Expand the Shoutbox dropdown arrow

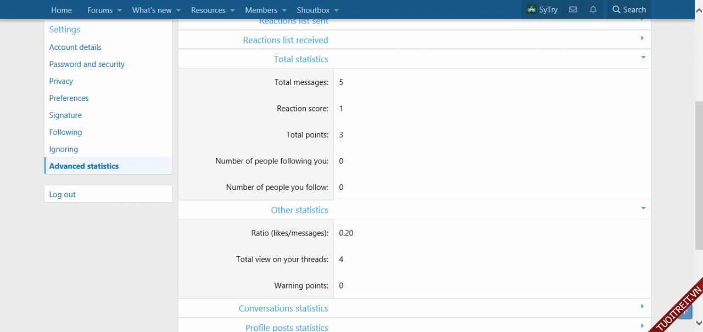tap(337, 10)
